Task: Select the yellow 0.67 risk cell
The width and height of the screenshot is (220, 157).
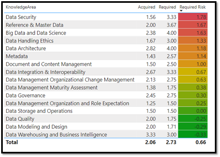Action: [x=193, y=72]
